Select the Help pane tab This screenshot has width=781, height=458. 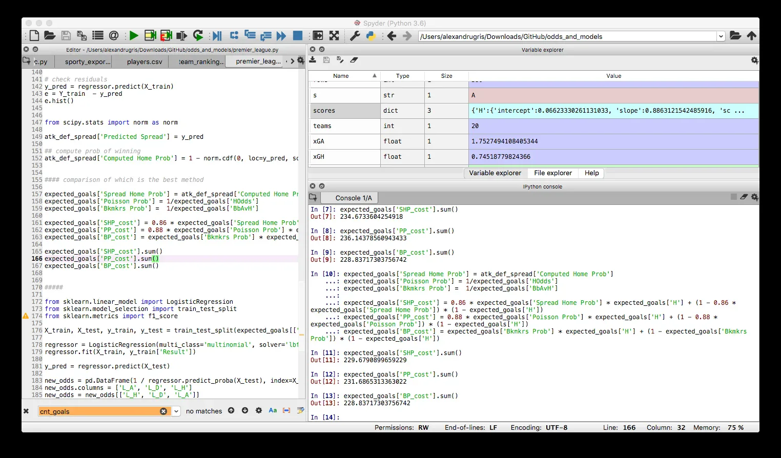[592, 173]
